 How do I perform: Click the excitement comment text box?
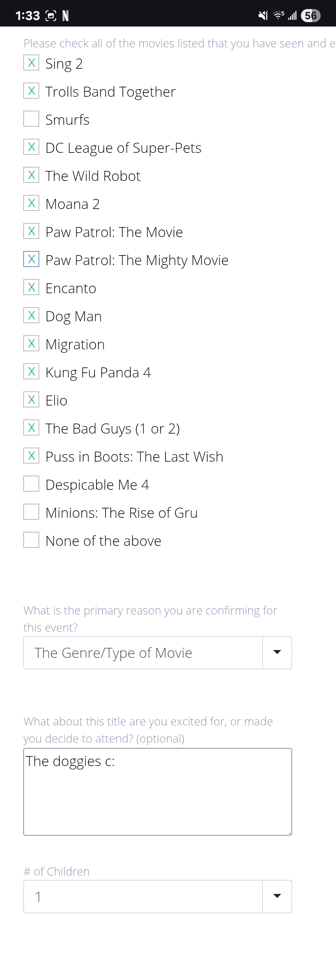[x=157, y=791]
